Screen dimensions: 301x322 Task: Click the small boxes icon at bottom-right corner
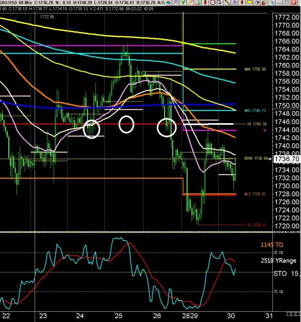tap(293, 314)
